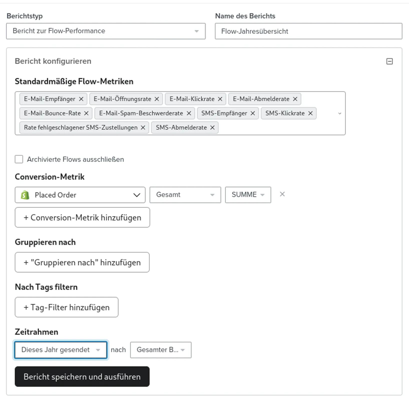Image resolution: width=409 pixels, height=400 pixels.
Task: Remove the E-Mail-Abmelderate metric chip
Action: pyautogui.click(x=295, y=99)
